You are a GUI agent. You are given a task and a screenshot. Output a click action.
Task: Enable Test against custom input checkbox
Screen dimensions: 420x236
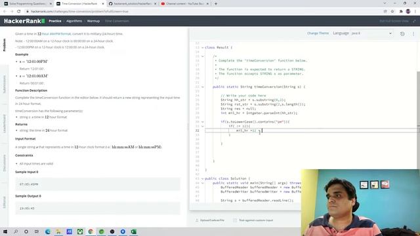click(x=235, y=220)
